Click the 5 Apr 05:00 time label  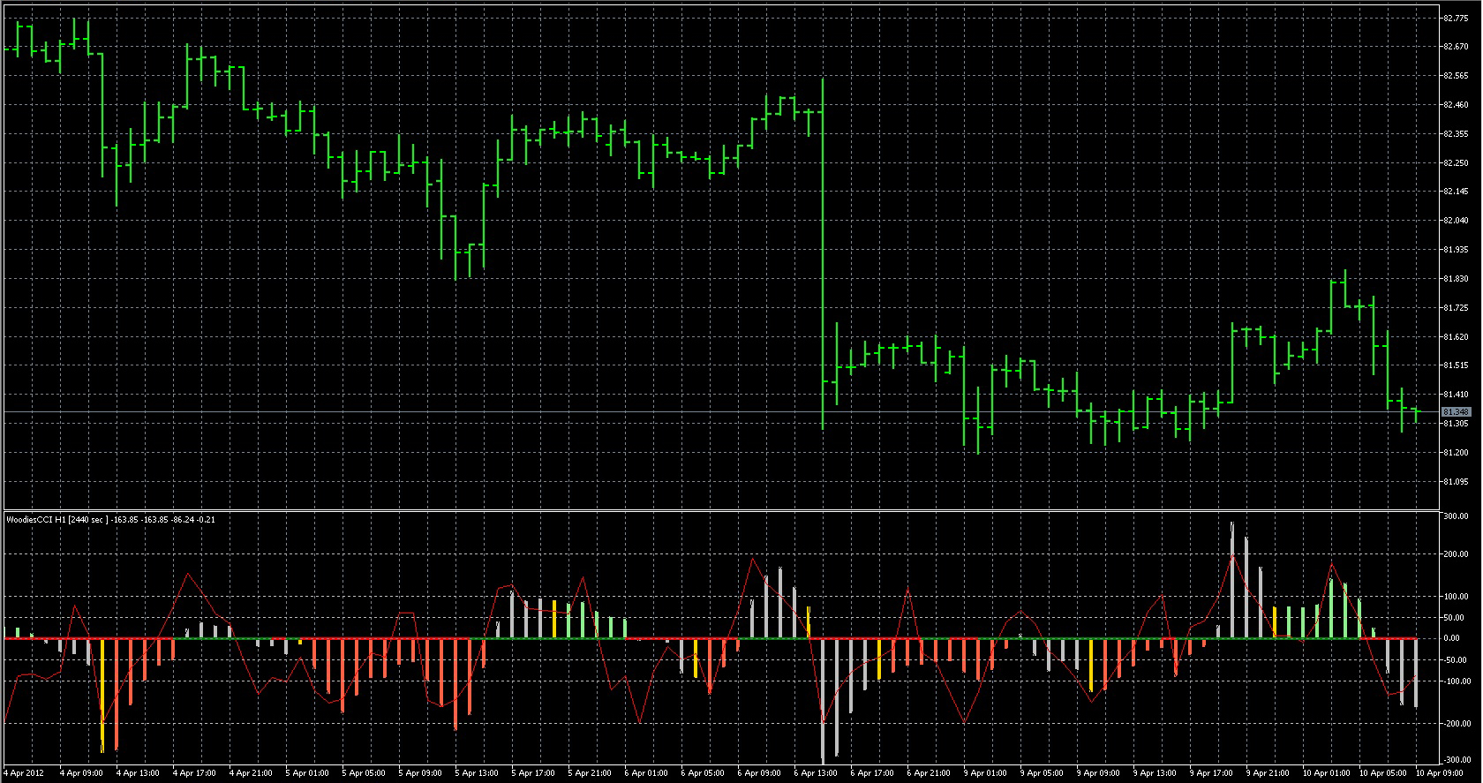coord(364,773)
